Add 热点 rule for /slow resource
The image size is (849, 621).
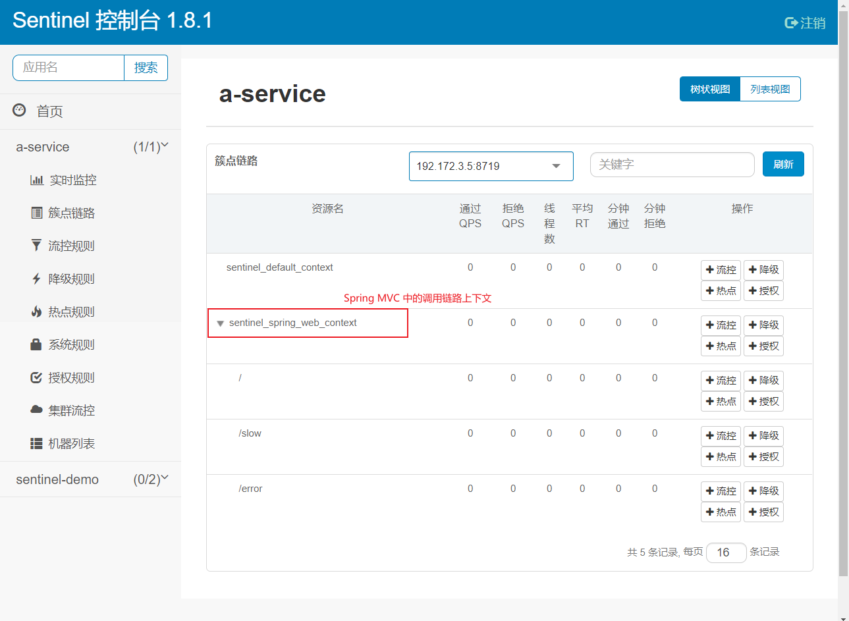(x=721, y=457)
